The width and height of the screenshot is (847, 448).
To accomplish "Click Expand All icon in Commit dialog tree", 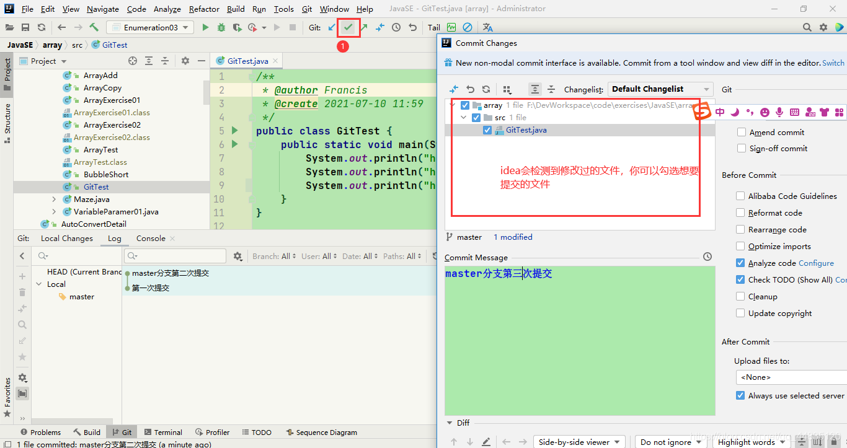I will (x=534, y=89).
